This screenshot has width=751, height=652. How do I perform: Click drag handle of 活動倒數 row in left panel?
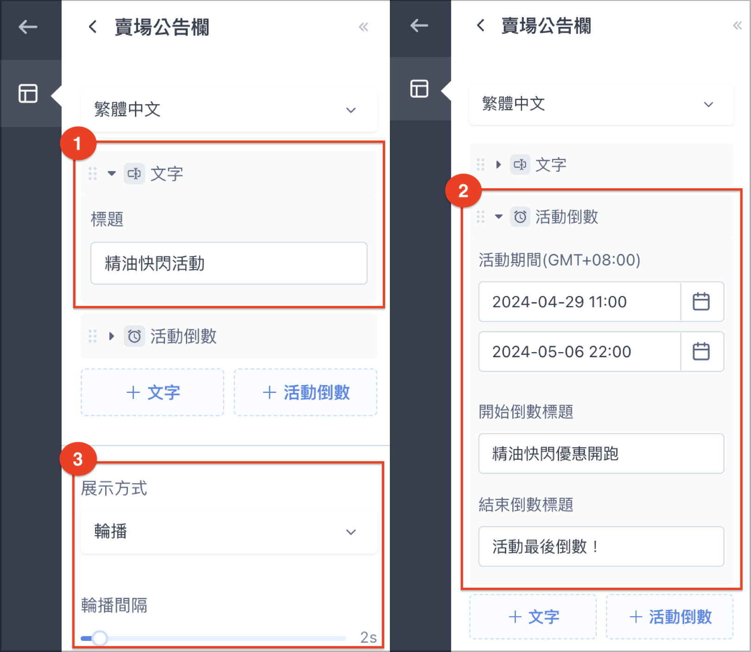click(x=93, y=336)
